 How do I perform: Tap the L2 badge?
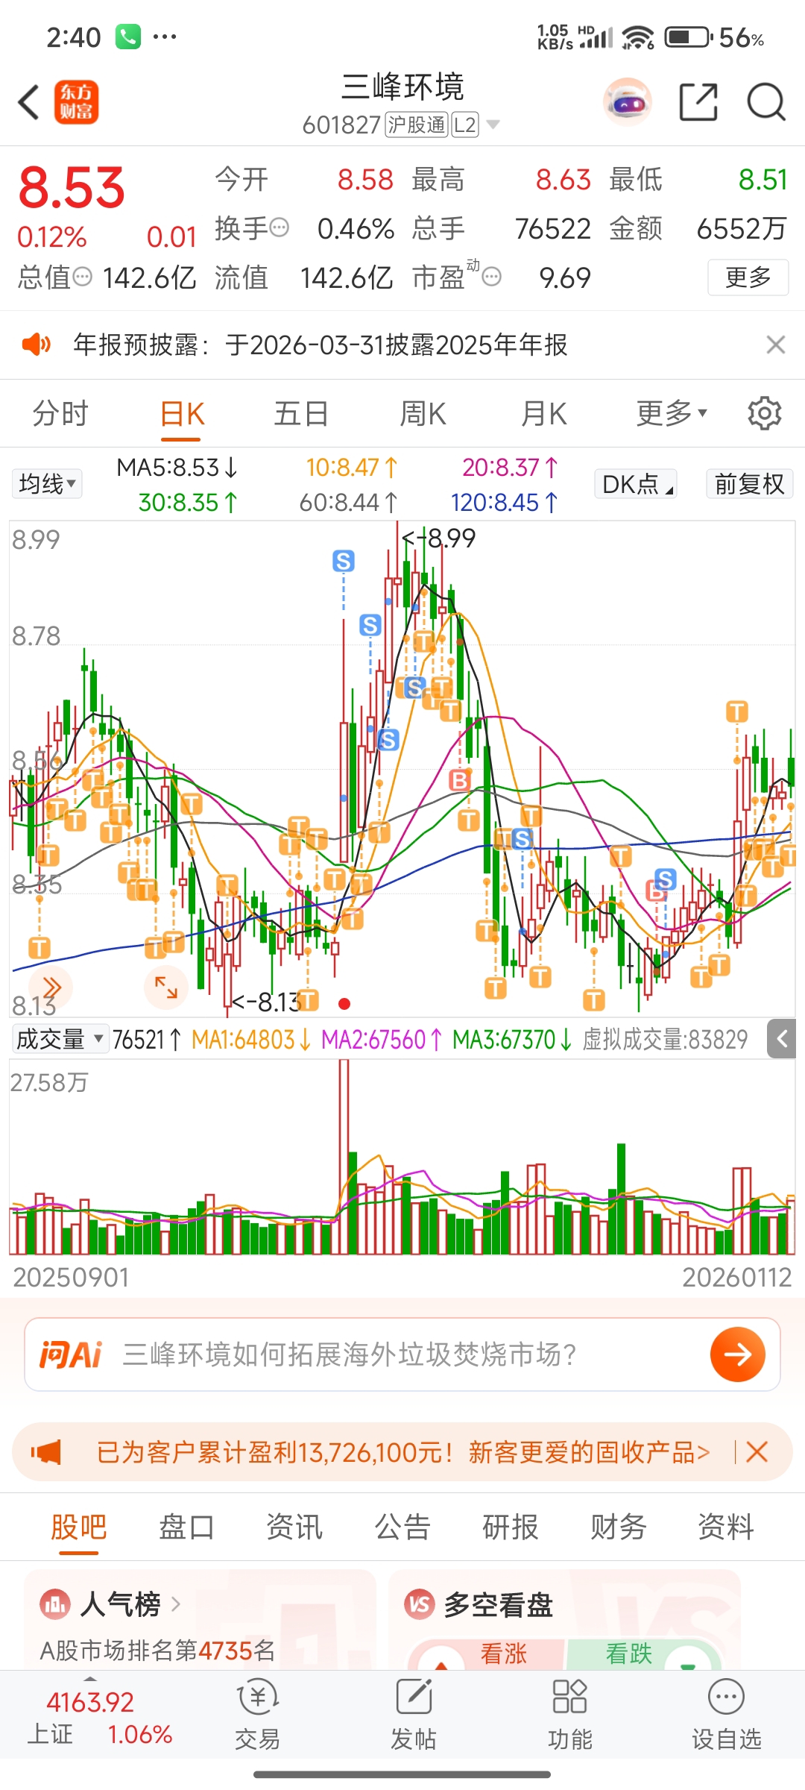coord(464,125)
